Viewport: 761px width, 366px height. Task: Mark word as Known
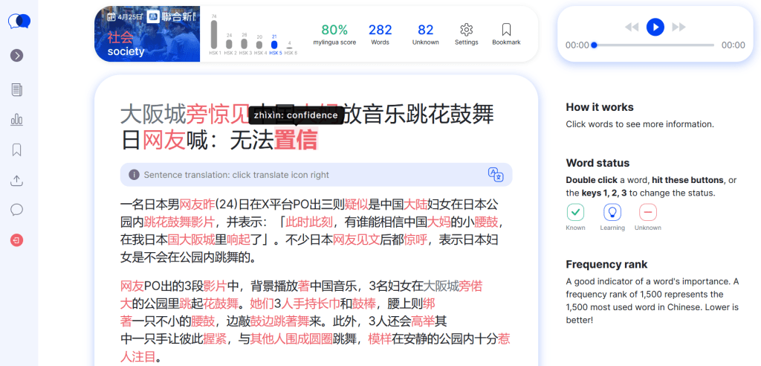click(x=575, y=212)
